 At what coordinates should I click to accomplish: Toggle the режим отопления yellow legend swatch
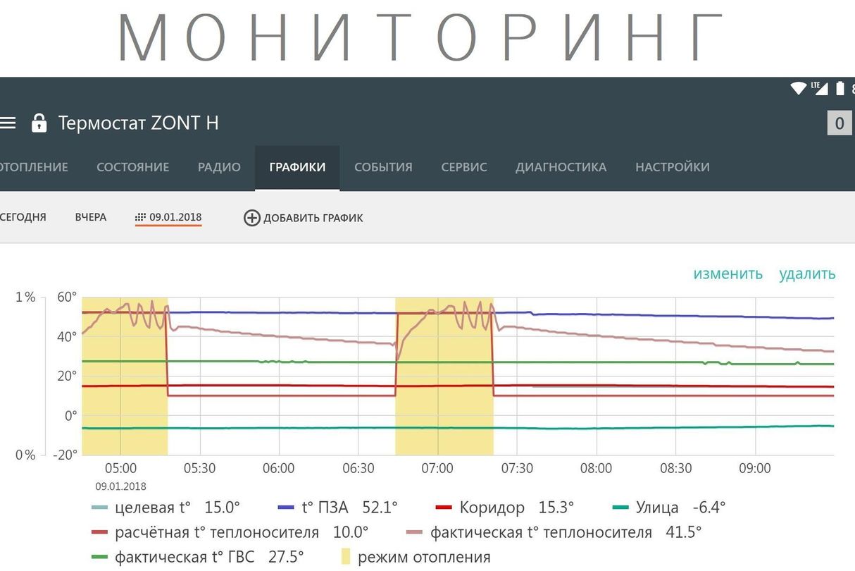click(x=345, y=557)
